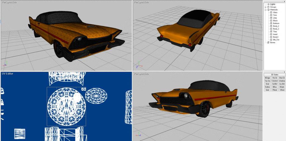This screenshot has width=286, height=141.
Task: Toggle the Wirefme display state
Action: 282,81
